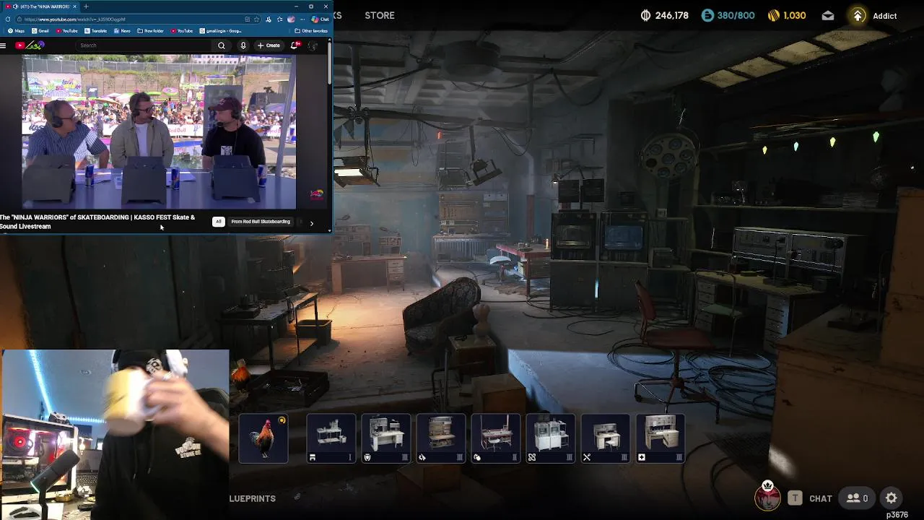This screenshot has height=520, width=924.
Task: Open the gmail.login bookmark
Action: pos(221,31)
